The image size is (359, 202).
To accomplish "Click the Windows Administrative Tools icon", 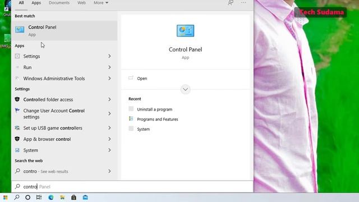I will coord(17,79).
